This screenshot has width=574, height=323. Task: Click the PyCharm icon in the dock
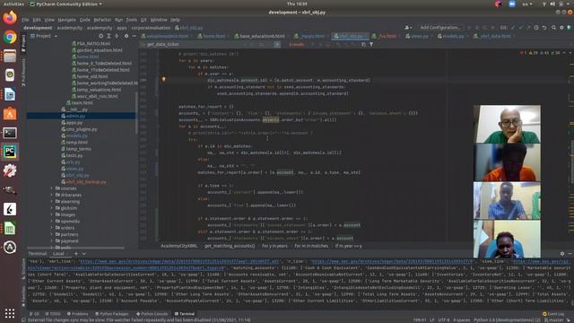(x=10, y=152)
